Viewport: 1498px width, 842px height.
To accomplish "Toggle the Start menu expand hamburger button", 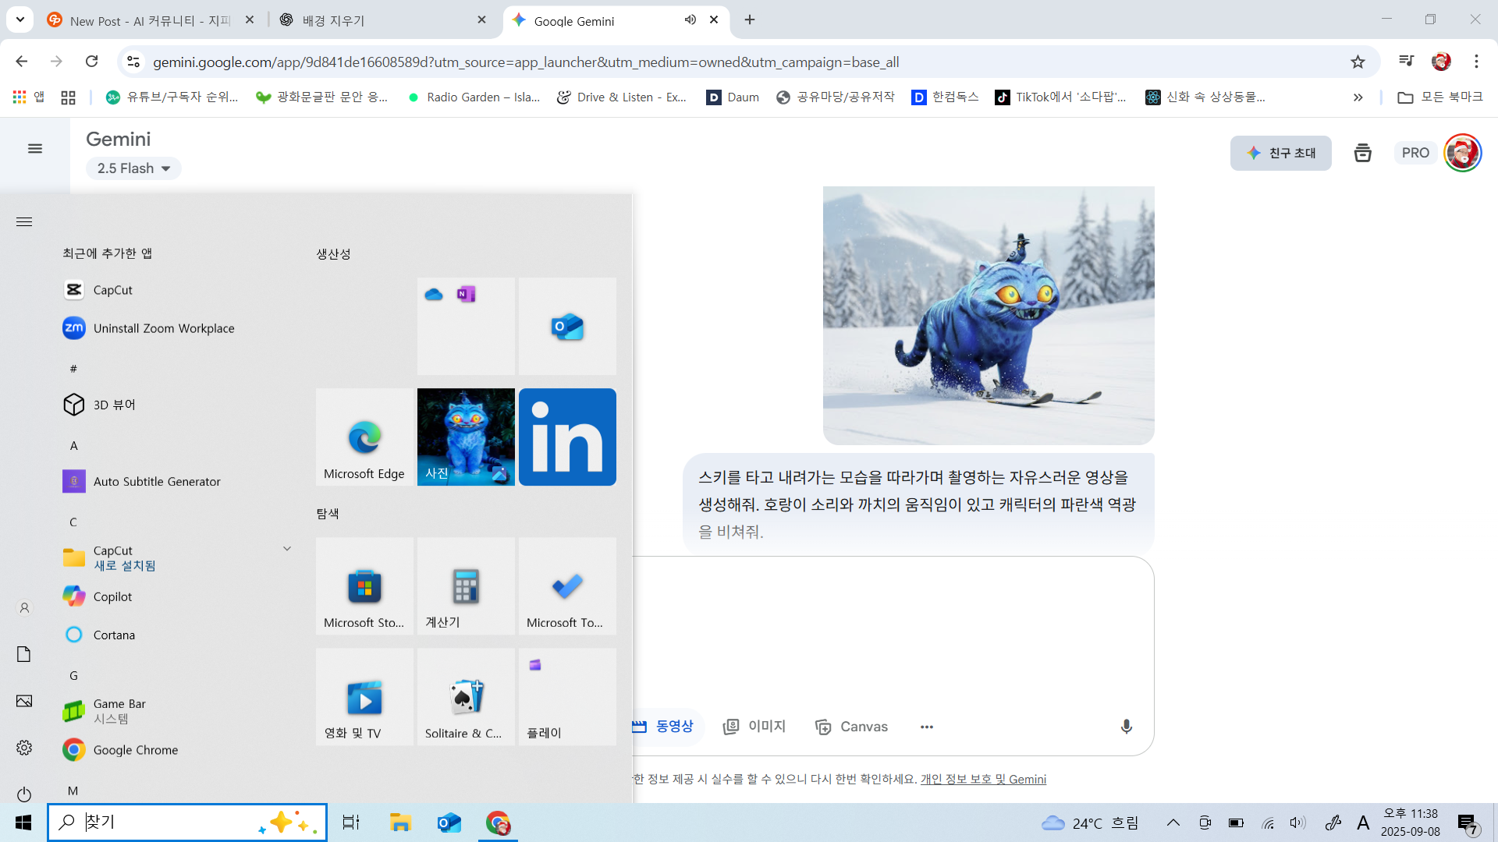I will [x=24, y=222].
